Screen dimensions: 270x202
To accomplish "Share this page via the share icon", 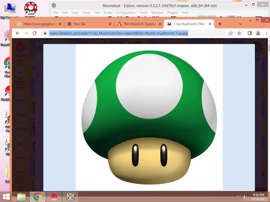I will point(230,33).
